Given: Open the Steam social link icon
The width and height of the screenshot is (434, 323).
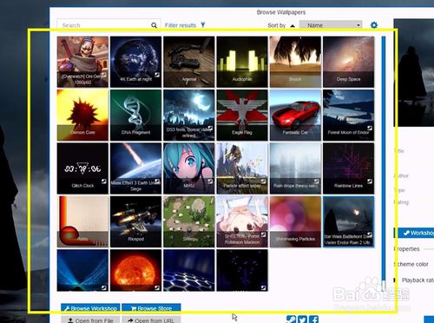Looking at the screenshot, I should [x=291, y=320].
